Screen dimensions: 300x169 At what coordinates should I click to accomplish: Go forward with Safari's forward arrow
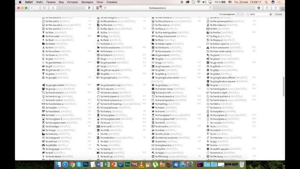click(37, 8)
